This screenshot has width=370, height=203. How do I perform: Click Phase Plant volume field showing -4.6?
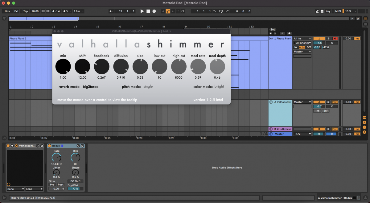pos(319,43)
